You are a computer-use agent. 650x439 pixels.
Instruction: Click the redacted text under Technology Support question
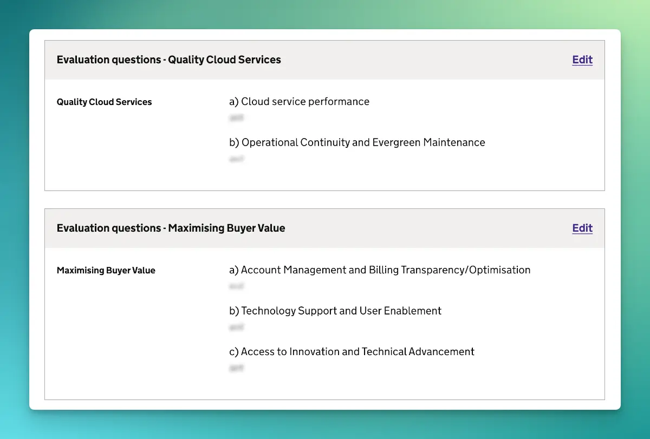tap(237, 327)
